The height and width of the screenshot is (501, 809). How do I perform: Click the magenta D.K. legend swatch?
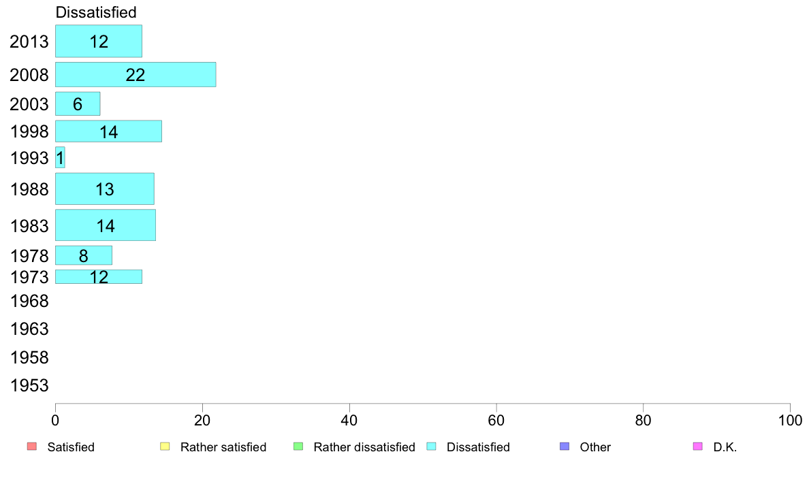pyautogui.click(x=697, y=447)
